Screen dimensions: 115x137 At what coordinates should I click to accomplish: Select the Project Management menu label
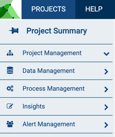[x=52, y=53]
